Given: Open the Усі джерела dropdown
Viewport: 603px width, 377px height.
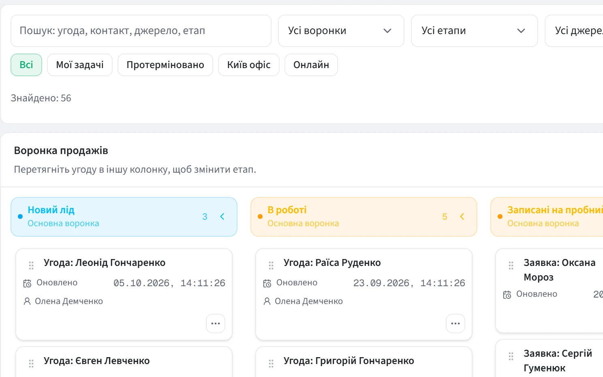Looking at the screenshot, I should (574, 31).
